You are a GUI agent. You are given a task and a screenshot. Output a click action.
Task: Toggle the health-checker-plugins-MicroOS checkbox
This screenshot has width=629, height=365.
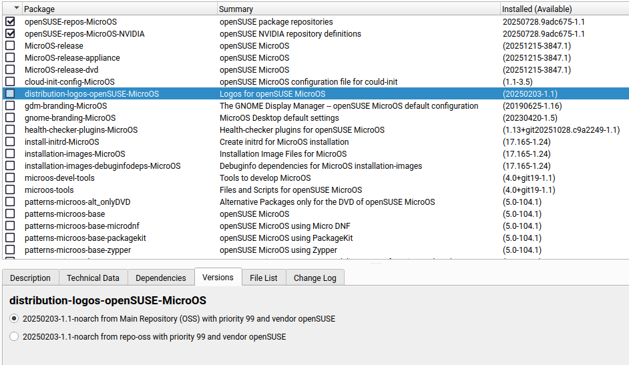[10, 130]
